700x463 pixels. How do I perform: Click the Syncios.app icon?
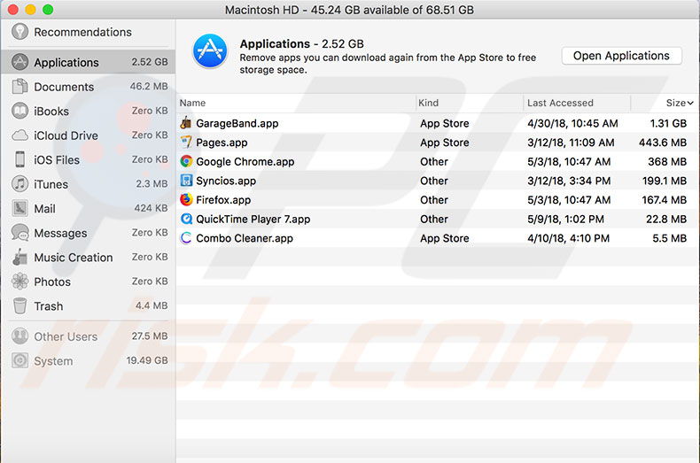[x=186, y=181]
